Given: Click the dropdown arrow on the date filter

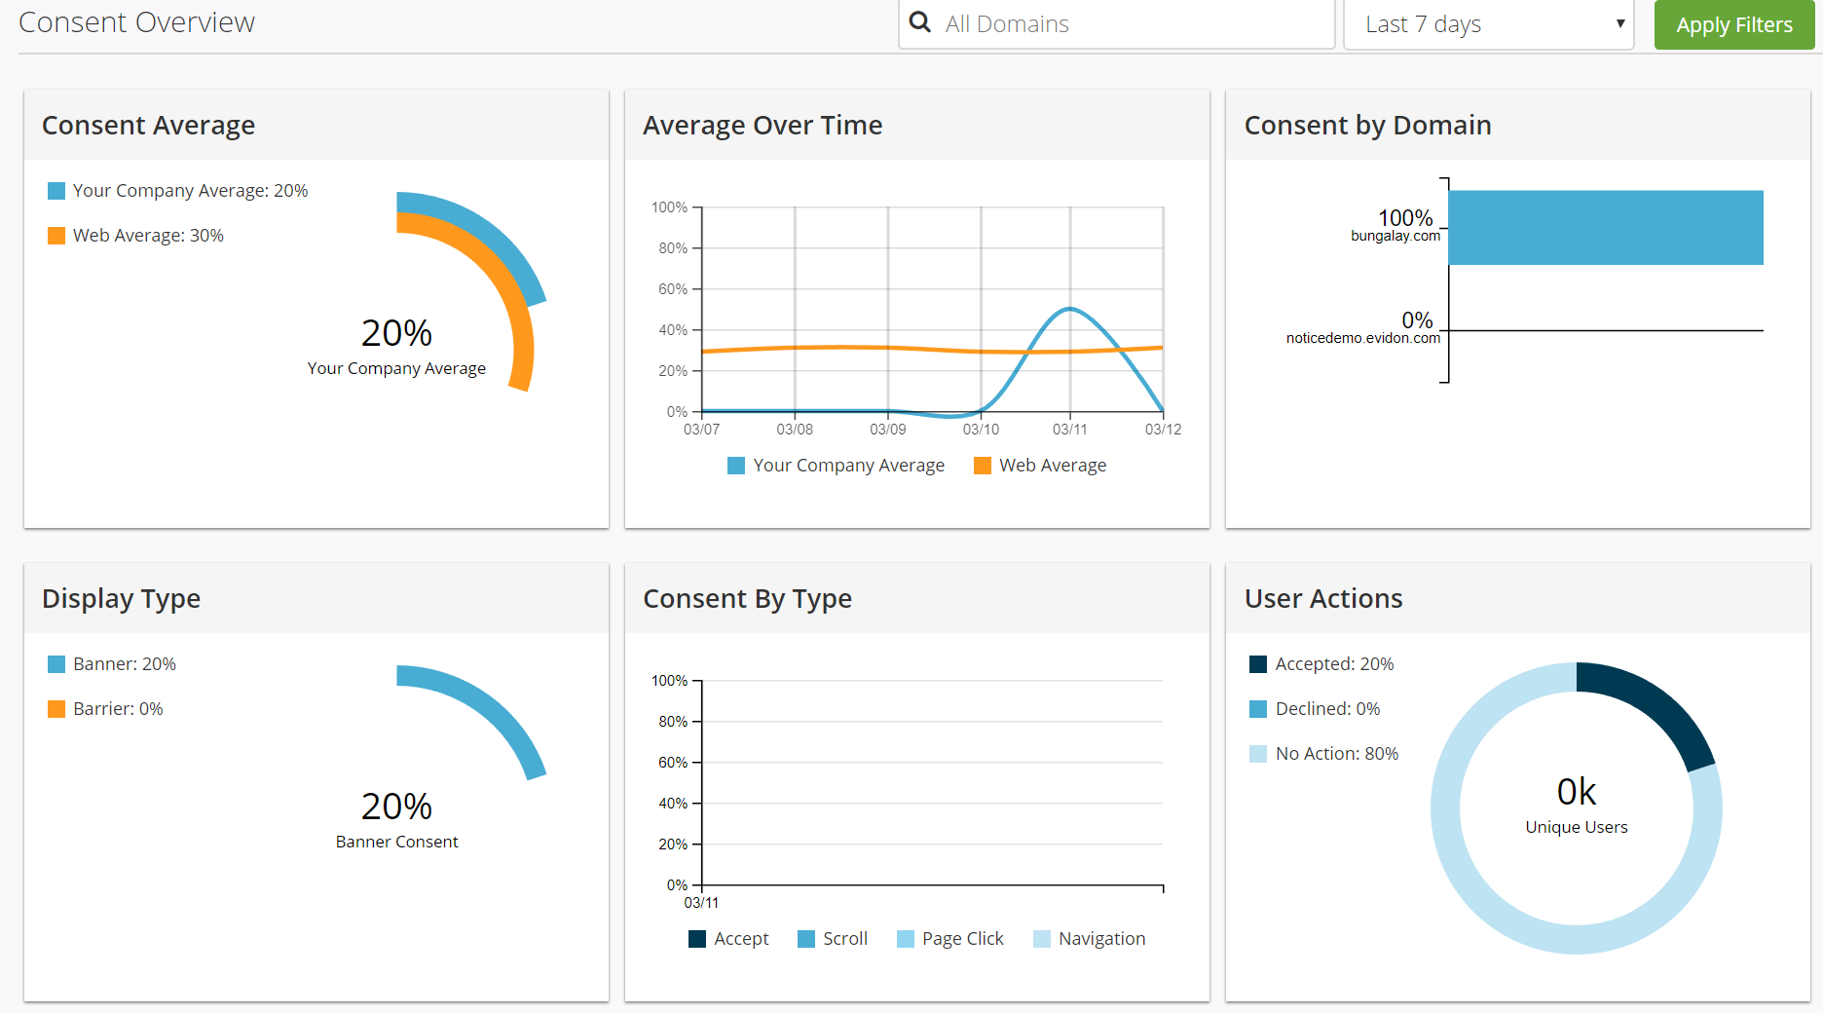Looking at the screenshot, I should coord(1619,24).
